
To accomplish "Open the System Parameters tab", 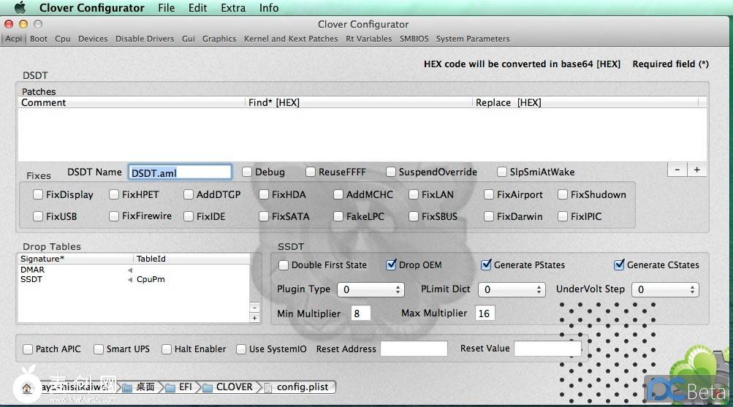I will click(x=473, y=39).
